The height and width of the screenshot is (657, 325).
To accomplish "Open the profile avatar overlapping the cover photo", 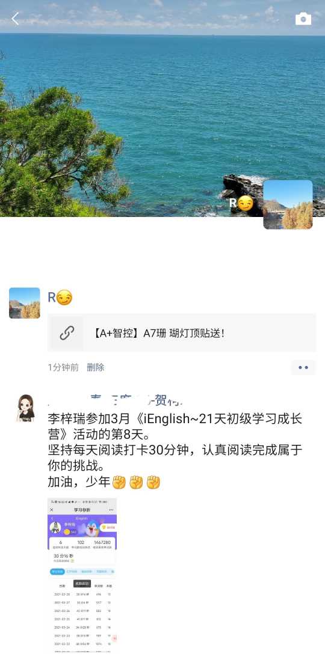I will point(288,204).
